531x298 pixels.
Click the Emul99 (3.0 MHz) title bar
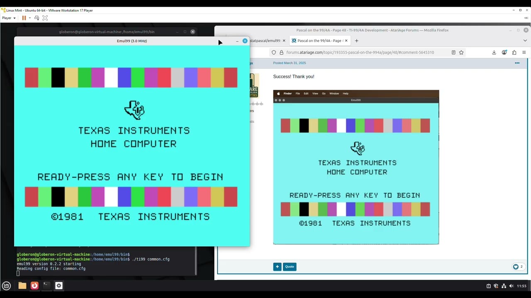[x=132, y=41]
